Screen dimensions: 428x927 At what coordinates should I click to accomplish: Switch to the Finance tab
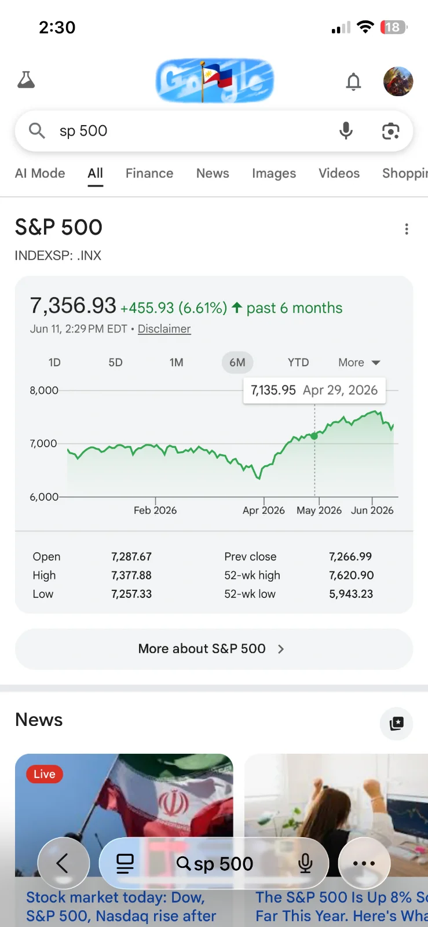click(x=149, y=173)
